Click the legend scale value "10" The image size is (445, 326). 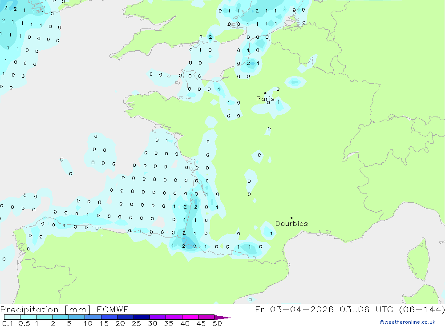[88, 323]
